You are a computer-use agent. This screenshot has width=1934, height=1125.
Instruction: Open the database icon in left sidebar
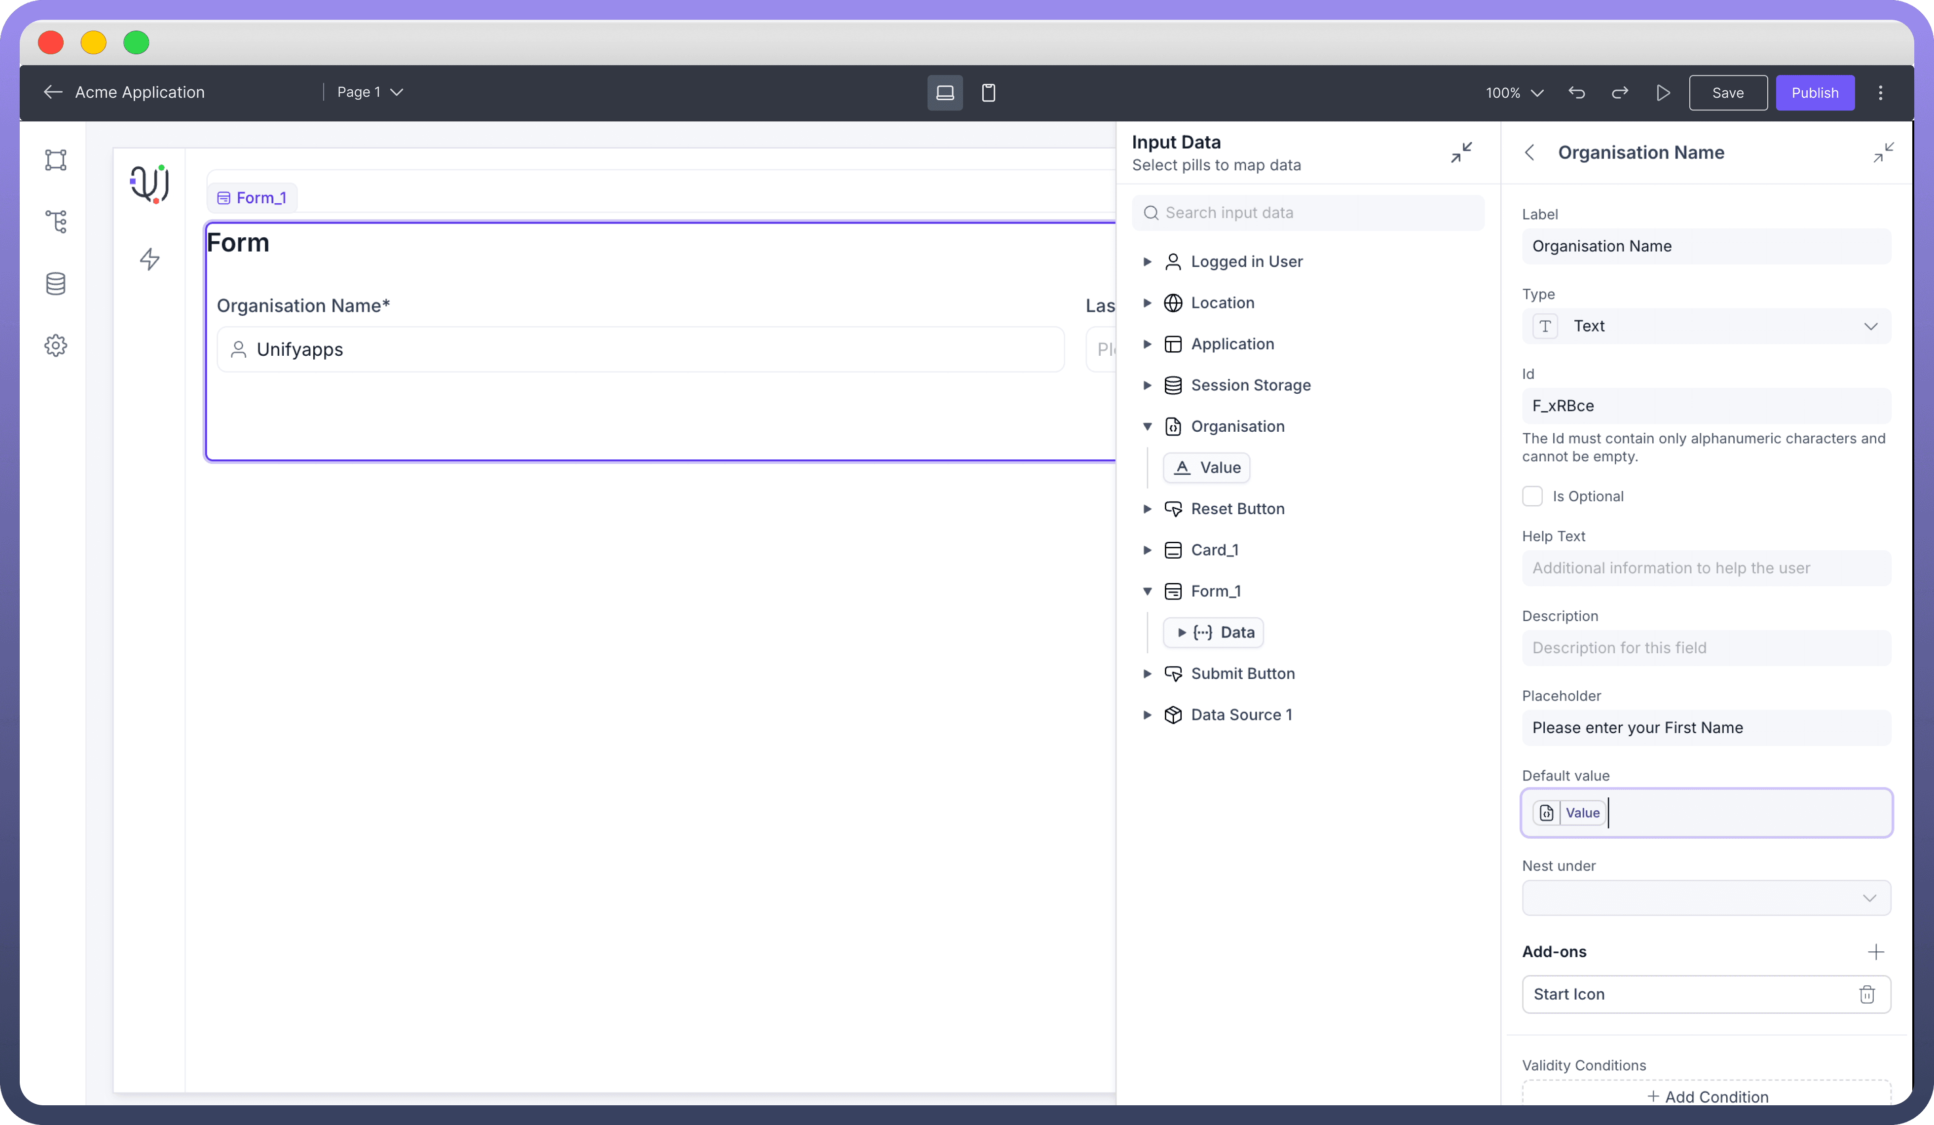click(55, 284)
